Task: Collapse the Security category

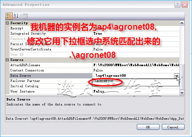Action: [x=7, y=23]
